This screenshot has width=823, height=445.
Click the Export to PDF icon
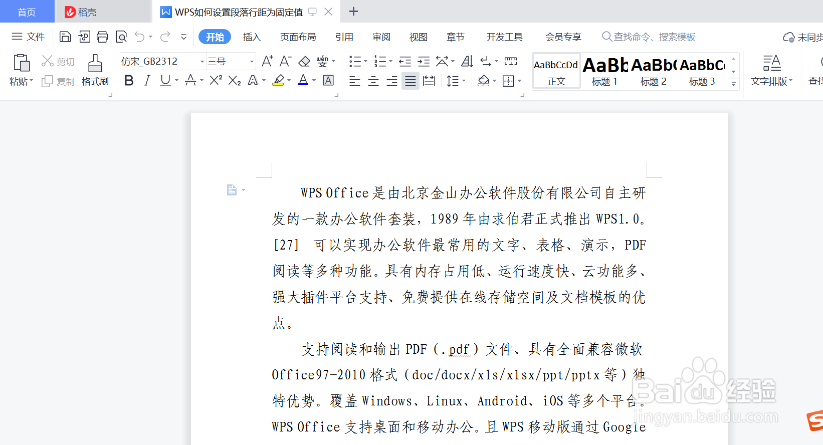tap(84, 37)
